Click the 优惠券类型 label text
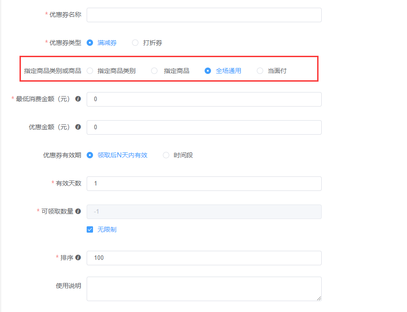Viewport: 407px width, 312px height. [65, 43]
